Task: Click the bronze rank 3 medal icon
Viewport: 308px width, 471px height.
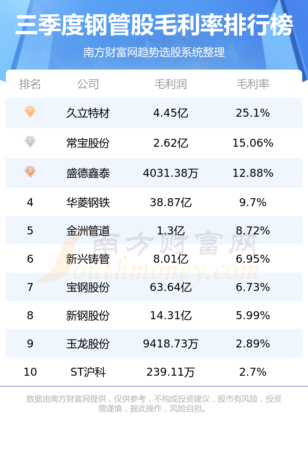Action: click(x=30, y=172)
